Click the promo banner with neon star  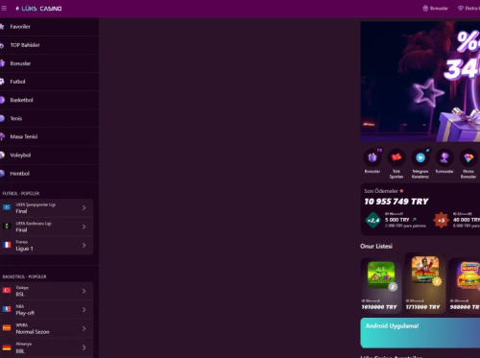(x=420, y=82)
